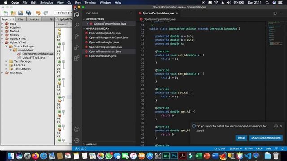Open the notifications bell in status bar
This screenshot has height=161, width=287.
[x=283, y=148]
